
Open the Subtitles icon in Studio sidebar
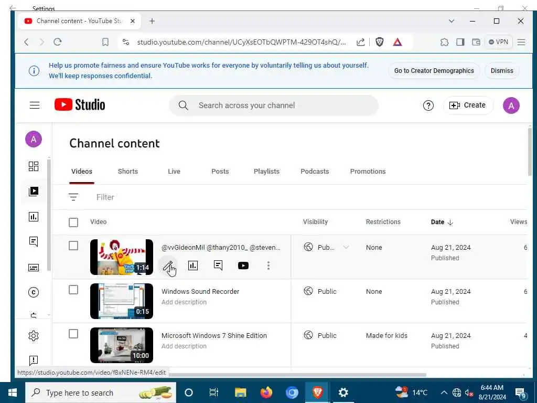coord(33,267)
